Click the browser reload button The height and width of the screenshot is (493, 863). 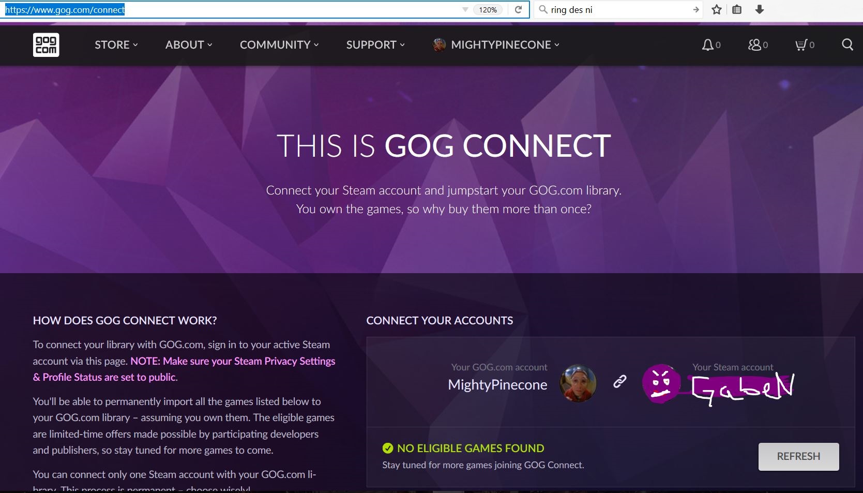click(x=518, y=9)
